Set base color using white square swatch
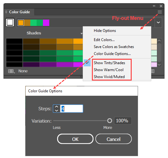The image size is (168, 158). pos(10,22)
